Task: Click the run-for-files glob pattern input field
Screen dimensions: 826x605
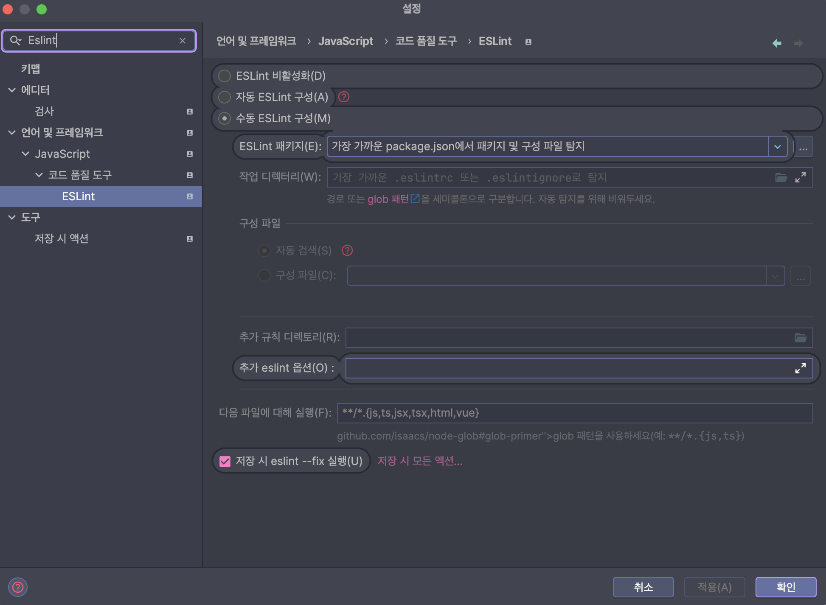Action: coord(574,413)
